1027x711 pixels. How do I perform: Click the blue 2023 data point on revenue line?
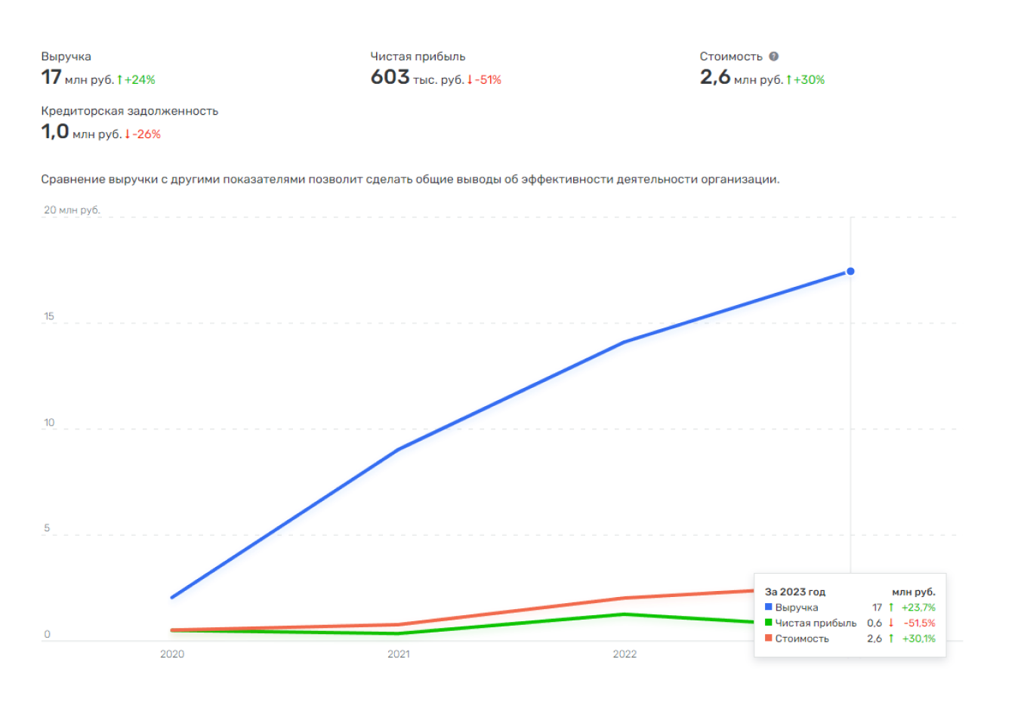click(850, 271)
